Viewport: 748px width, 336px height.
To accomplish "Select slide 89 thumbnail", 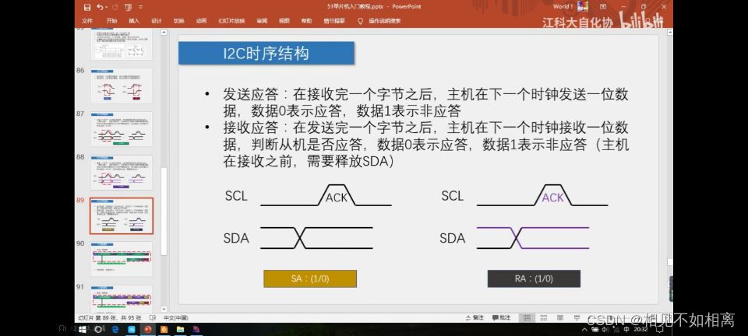I will coord(122,216).
